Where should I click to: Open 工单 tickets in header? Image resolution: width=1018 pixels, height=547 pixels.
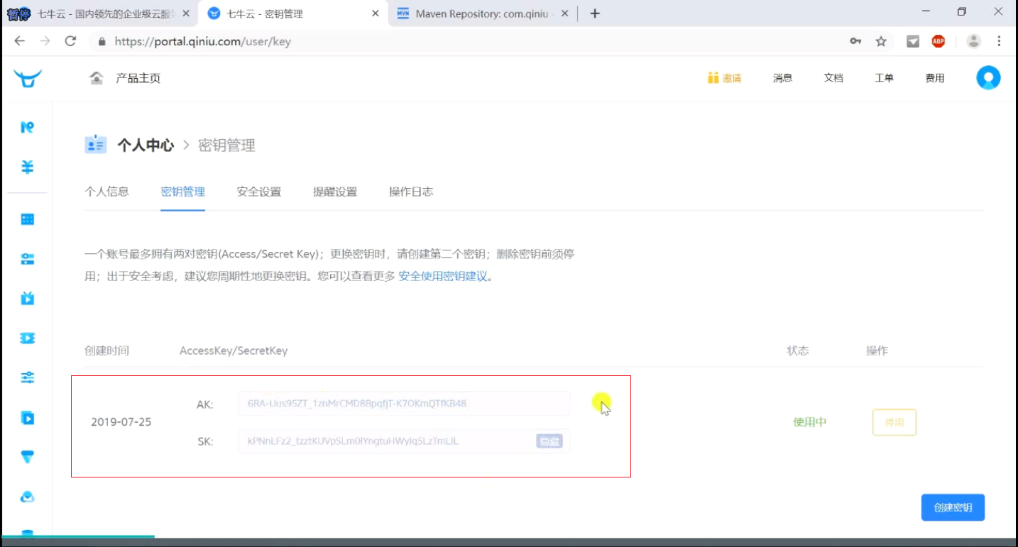click(884, 78)
